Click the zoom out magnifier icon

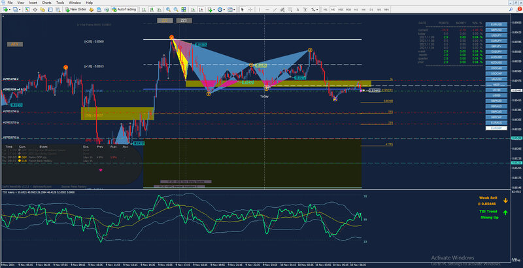point(176,10)
